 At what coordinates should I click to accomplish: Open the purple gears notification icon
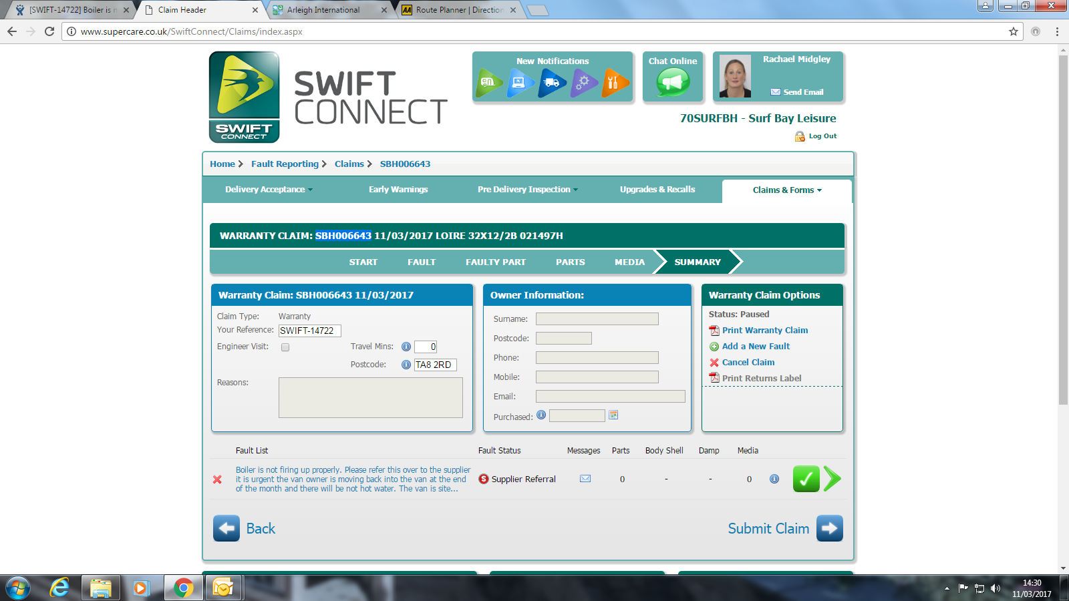click(583, 83)
